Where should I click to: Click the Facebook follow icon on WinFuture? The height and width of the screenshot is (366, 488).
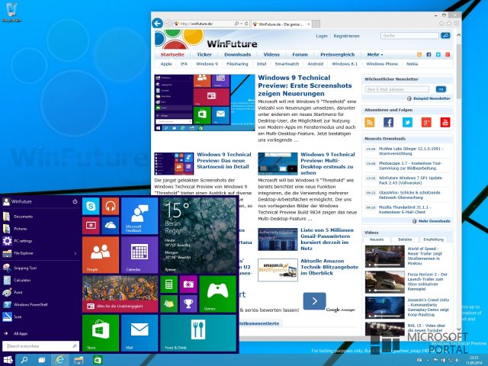point(388,122)
